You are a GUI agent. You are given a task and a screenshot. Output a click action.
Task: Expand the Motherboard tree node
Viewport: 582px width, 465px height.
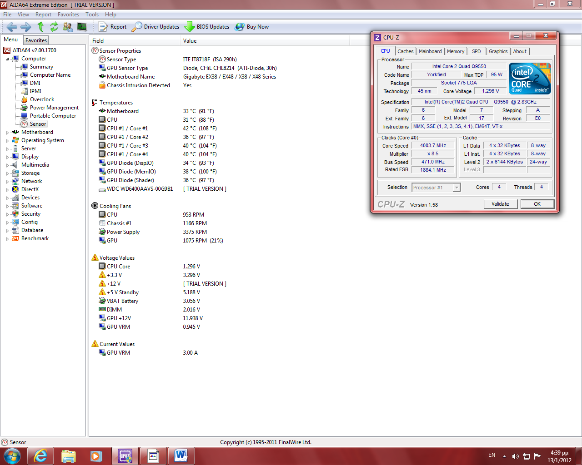[7, 133]
